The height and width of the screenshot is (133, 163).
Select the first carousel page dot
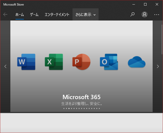click(64, 108)
